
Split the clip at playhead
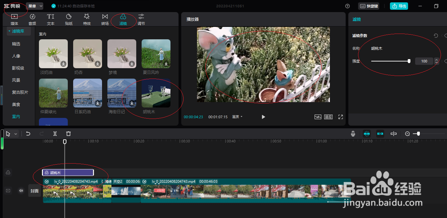[55, 134]
